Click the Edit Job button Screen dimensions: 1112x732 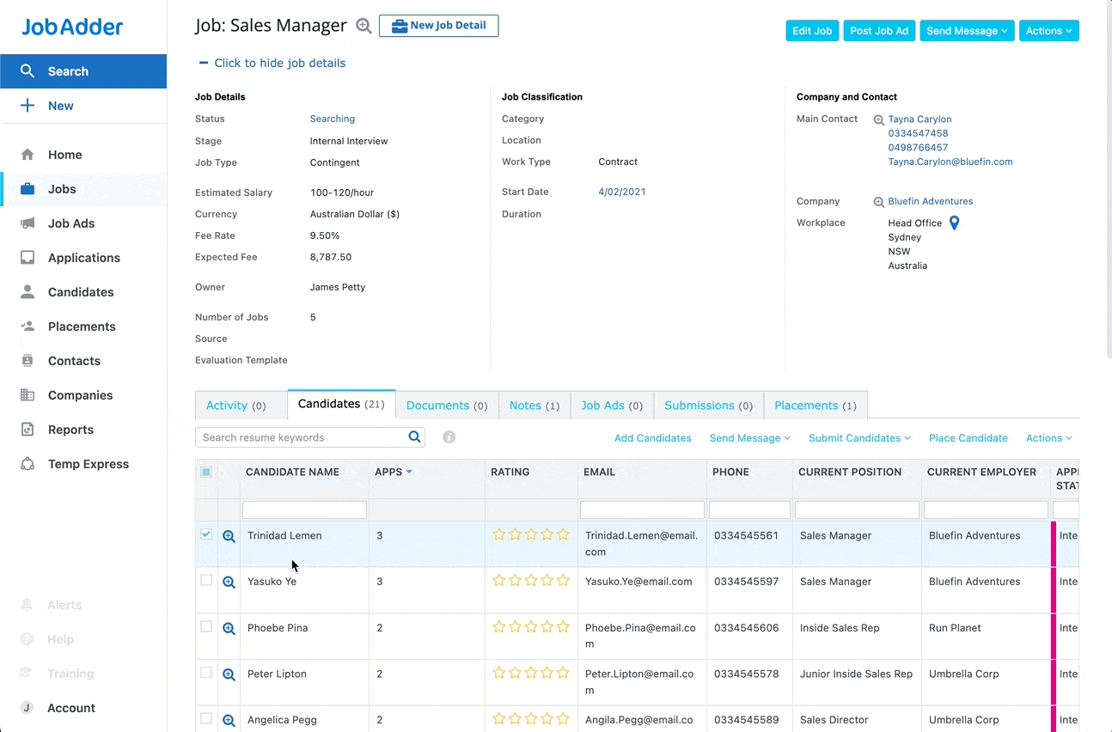click(812, 31)
